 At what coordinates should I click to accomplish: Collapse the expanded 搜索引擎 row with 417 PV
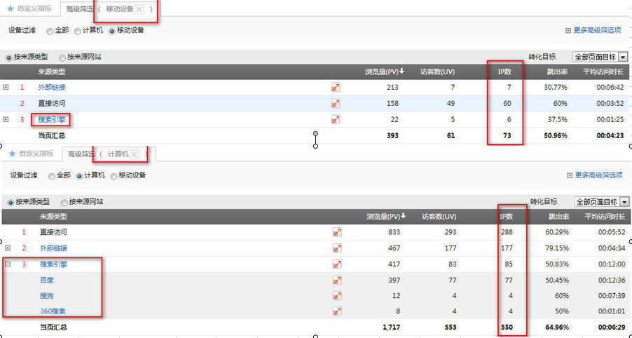pyautogui.click(x=6, y=264)
